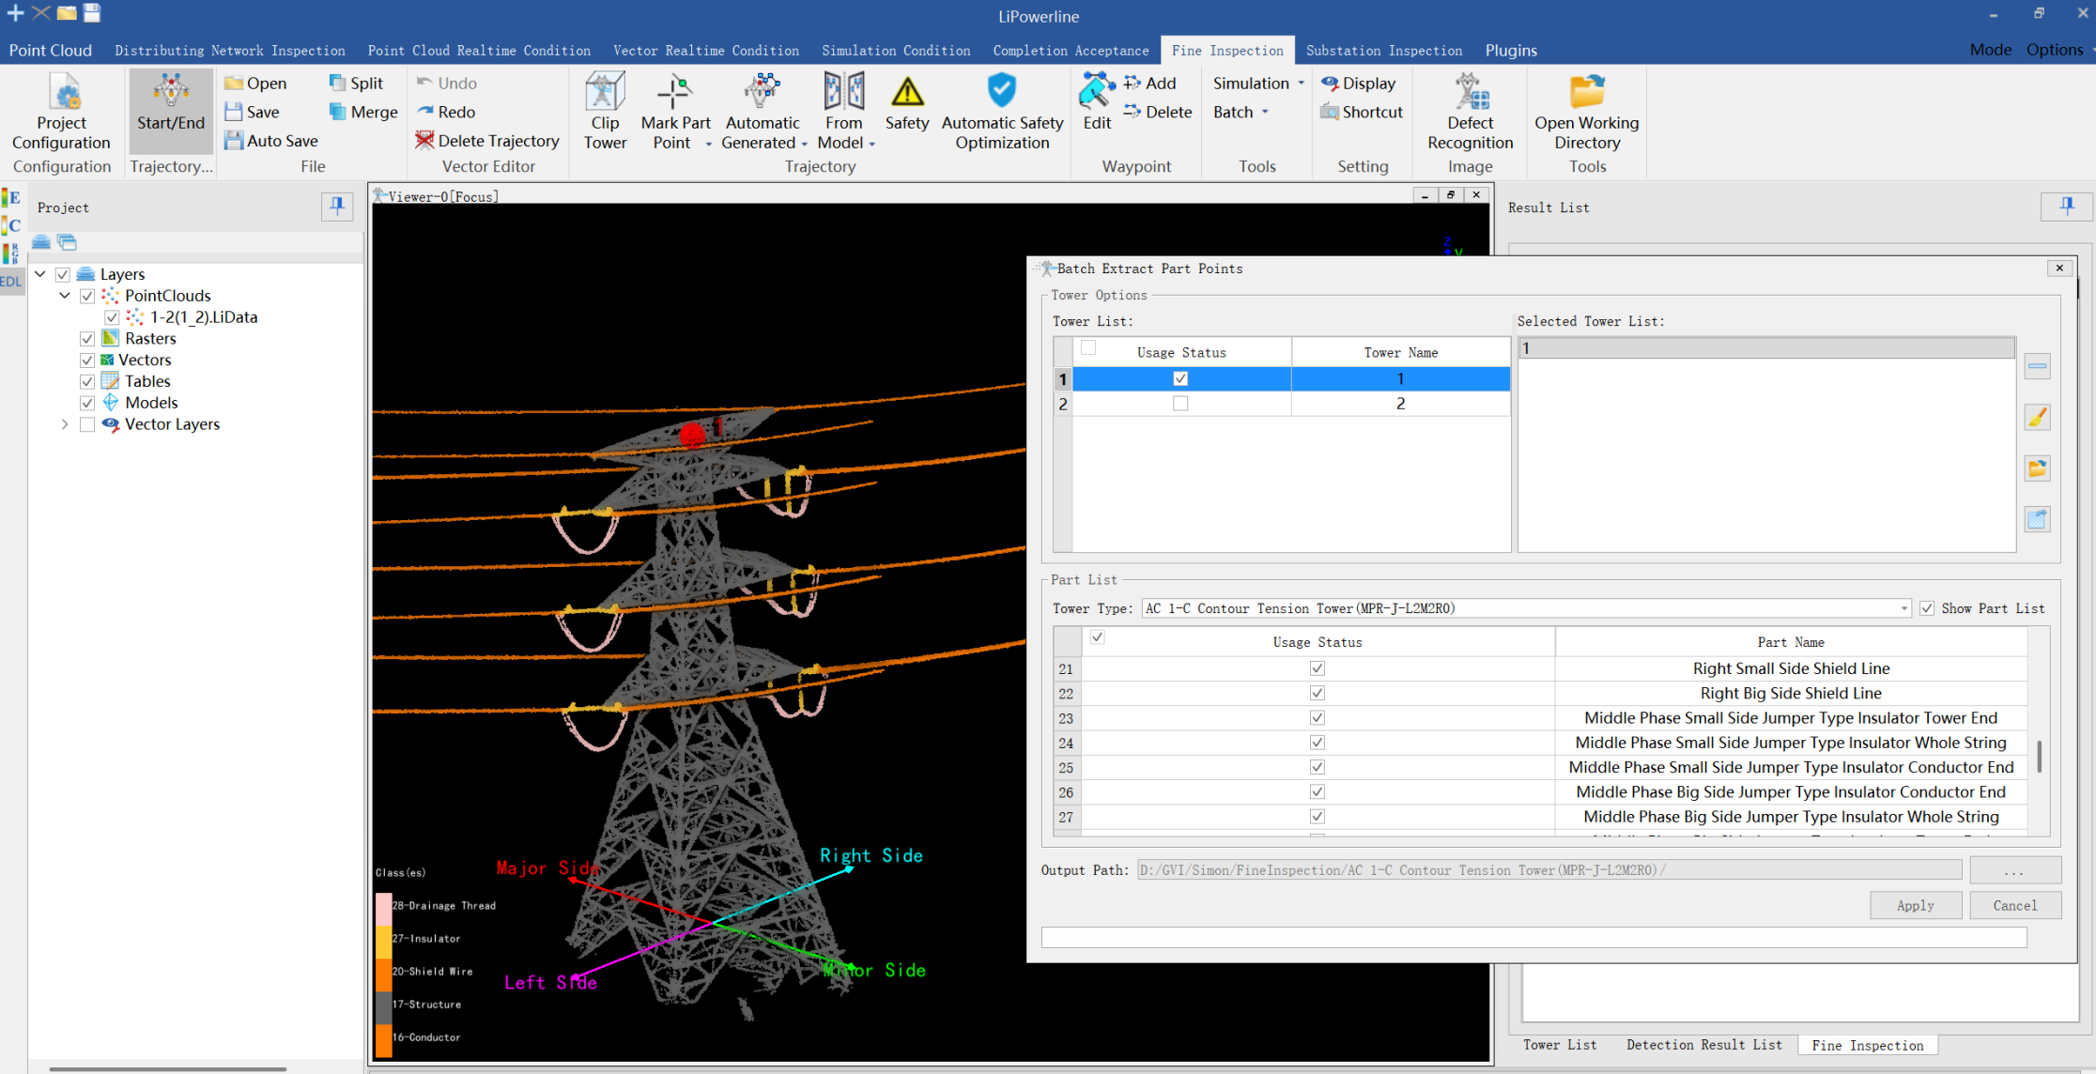This screenshot has height=1074, width=2096.
Task: Toggle Rasters layer checkbox
Action: click(87, 339)
